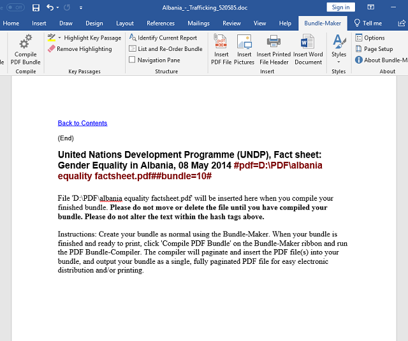Screen dimensions: 408x341
Task: Open the Mailings tab
Action: 198,23
